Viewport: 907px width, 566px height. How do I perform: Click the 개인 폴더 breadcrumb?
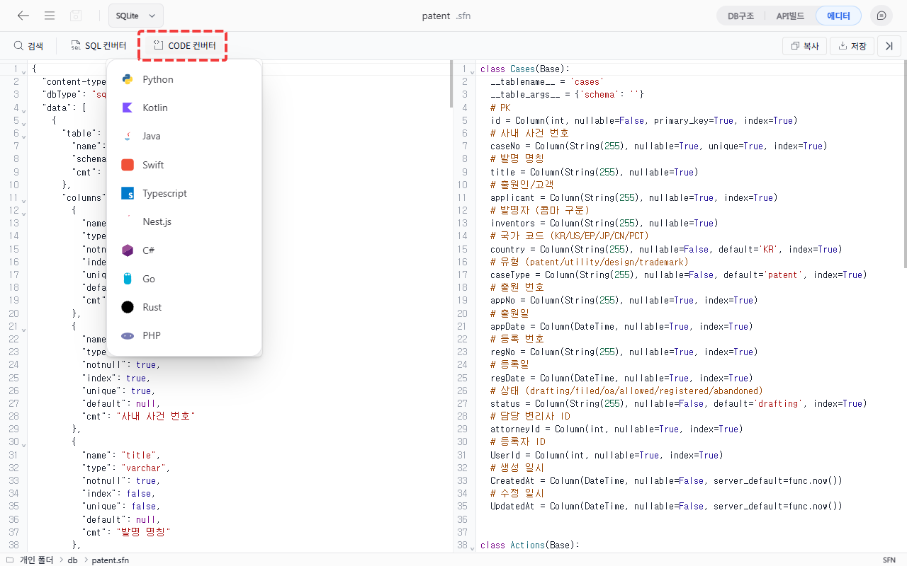pyautogui.click(x=36, y=560)
